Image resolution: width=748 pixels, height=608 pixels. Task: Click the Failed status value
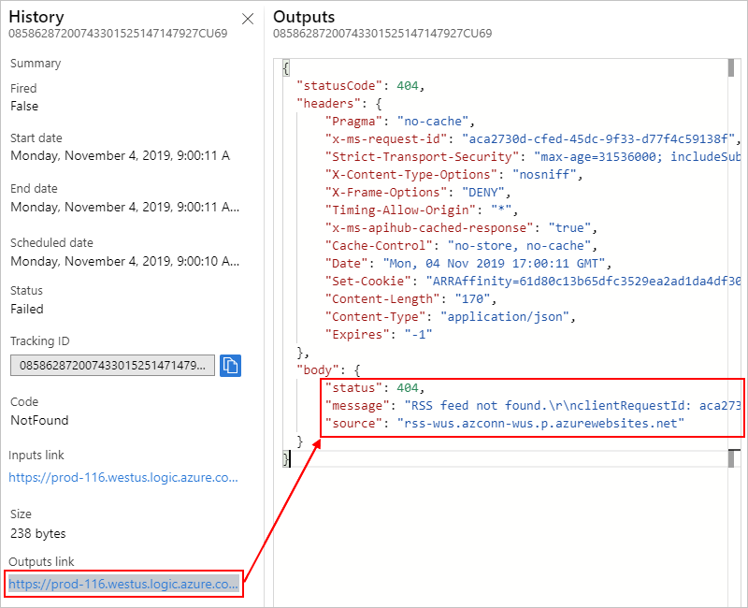coord(27,310)
